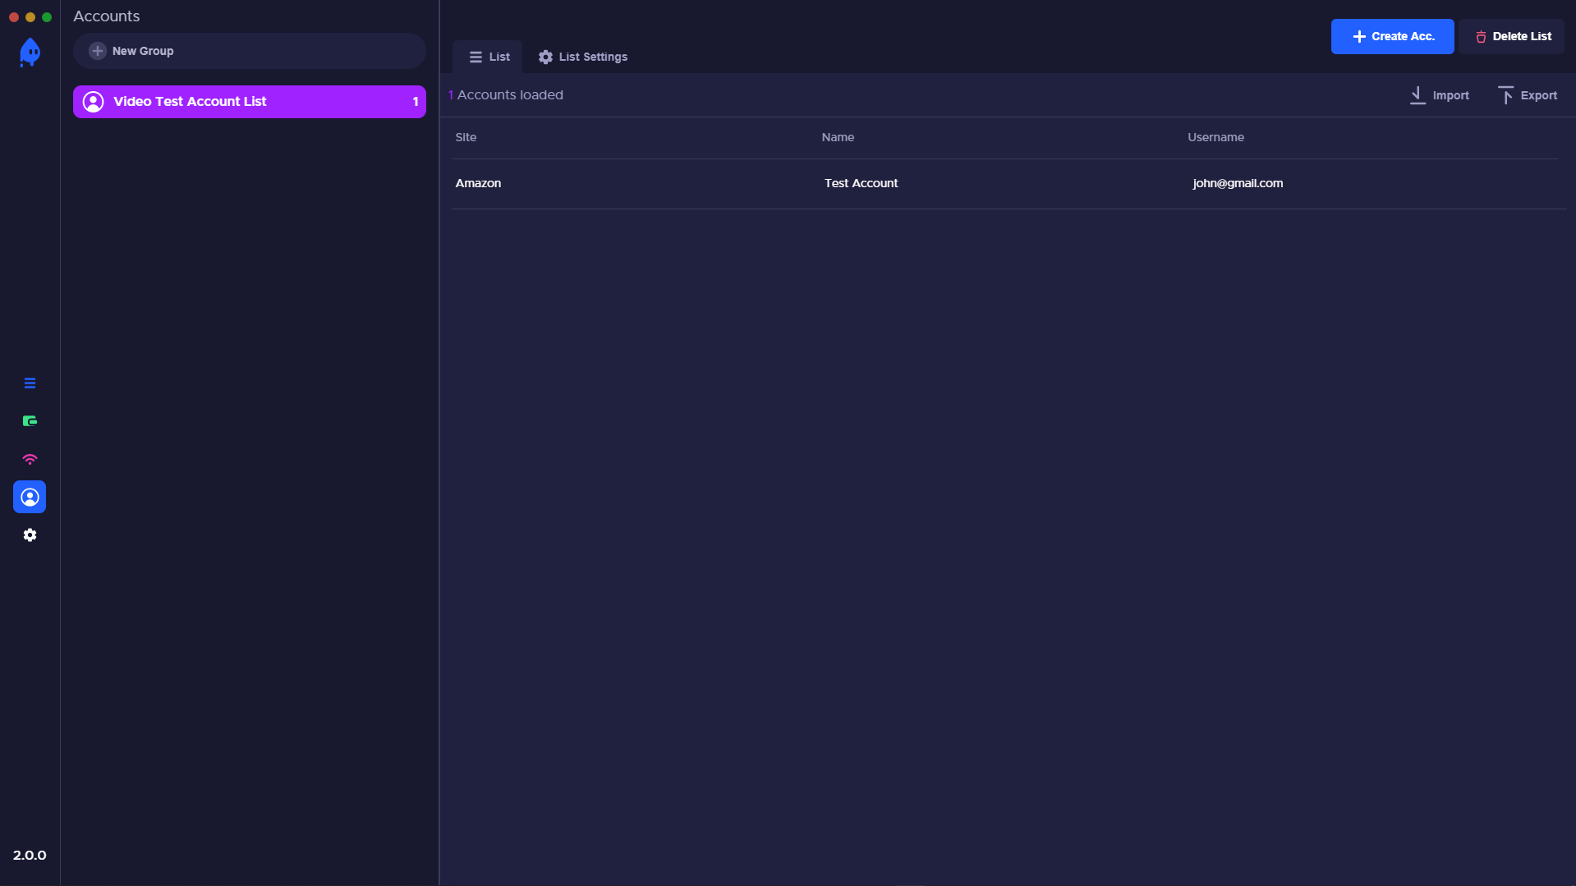
Task: Select the Amazon account row
Action: (478, 183)
